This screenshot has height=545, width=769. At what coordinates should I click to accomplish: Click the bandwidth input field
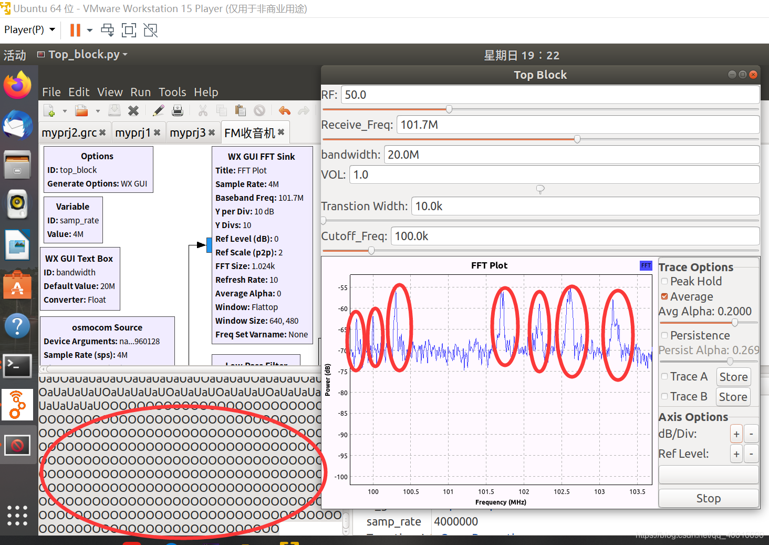click(x=571, y=155)
